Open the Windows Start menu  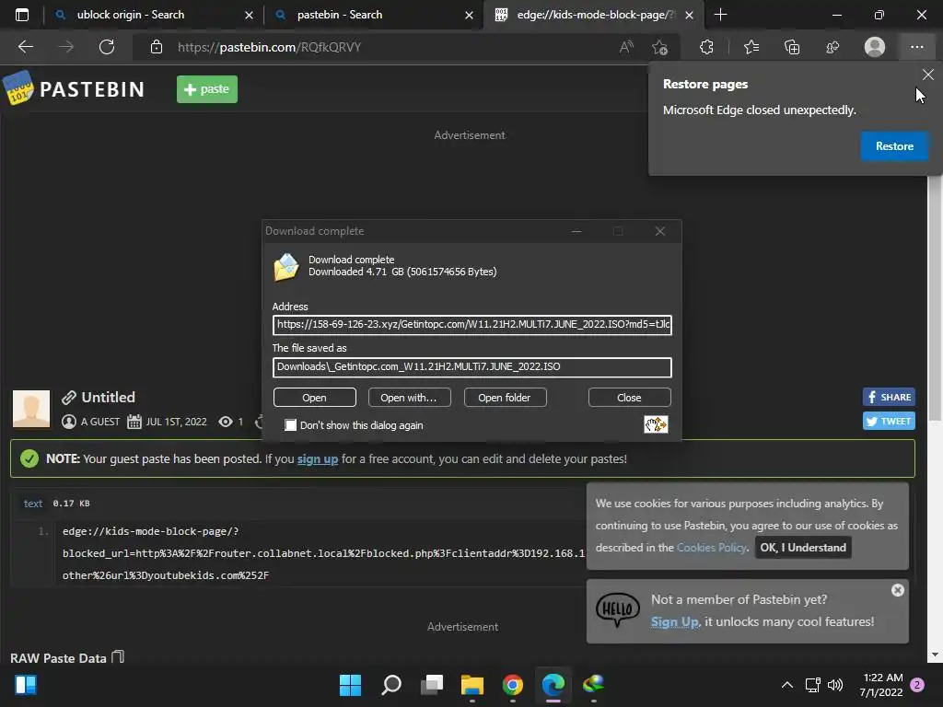(x=350, y=684)
